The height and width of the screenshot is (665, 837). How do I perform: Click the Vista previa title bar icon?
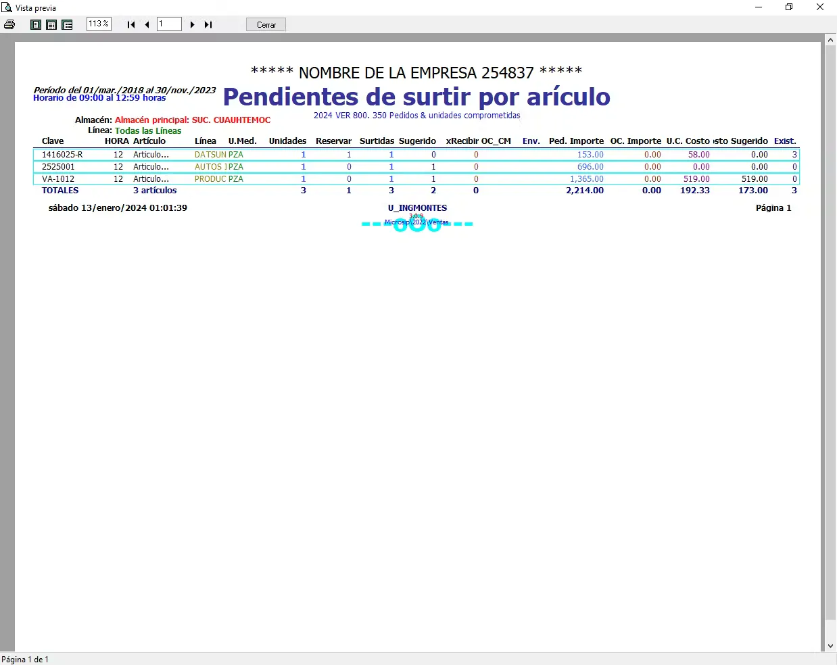[7, 7]
